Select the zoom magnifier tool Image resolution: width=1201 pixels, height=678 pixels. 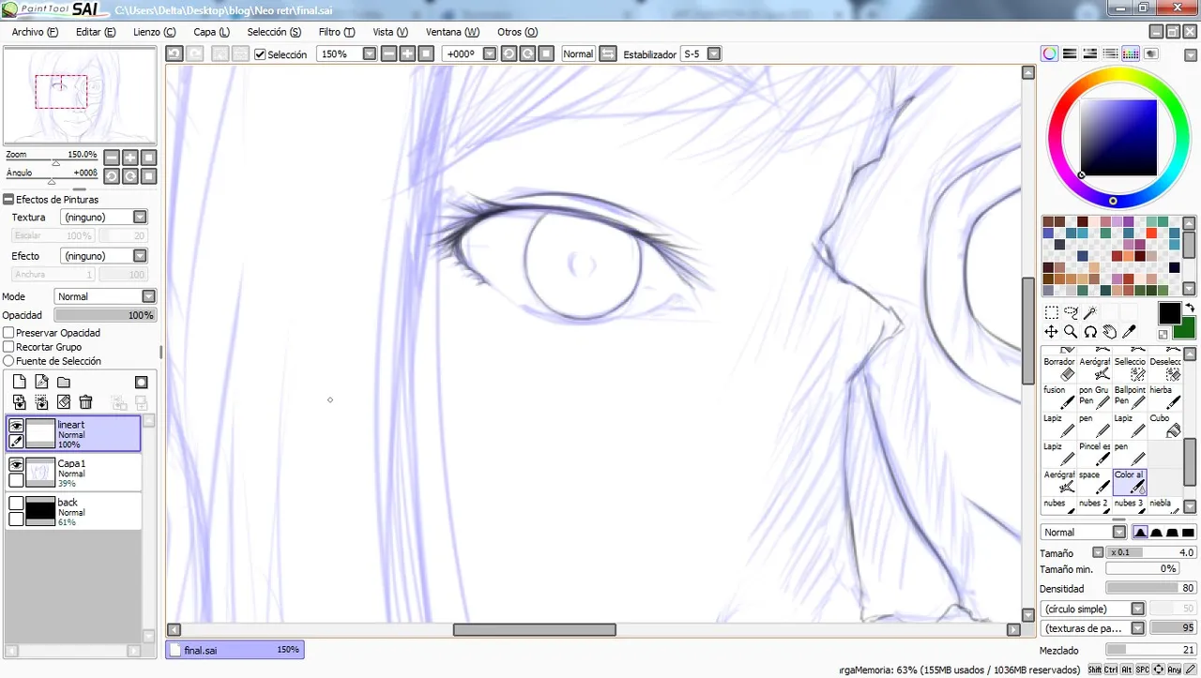coord(1071,332)
